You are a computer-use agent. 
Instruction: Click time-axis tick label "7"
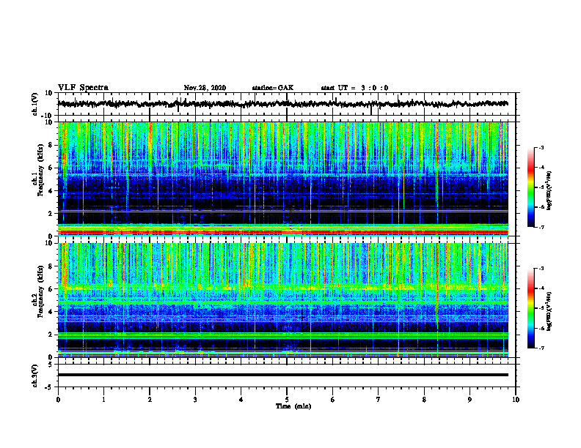point(379,400)
